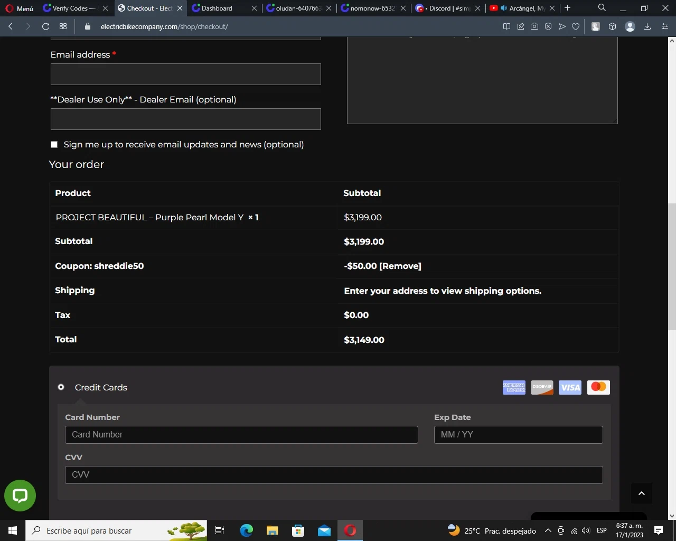The height and width of the screenshot is (541, 676).
Task: Click the Visa card logo
Action: click(x=570, y=387)
